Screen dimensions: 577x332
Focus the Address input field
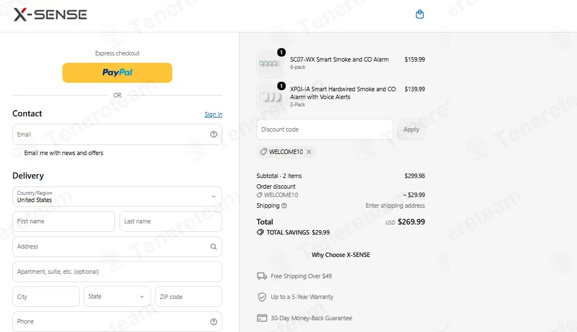point(117,246)
